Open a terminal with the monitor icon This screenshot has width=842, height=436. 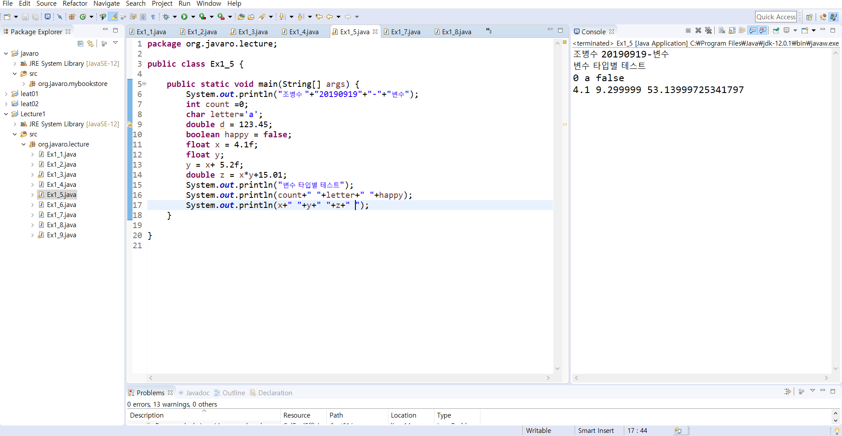(47, 17)
